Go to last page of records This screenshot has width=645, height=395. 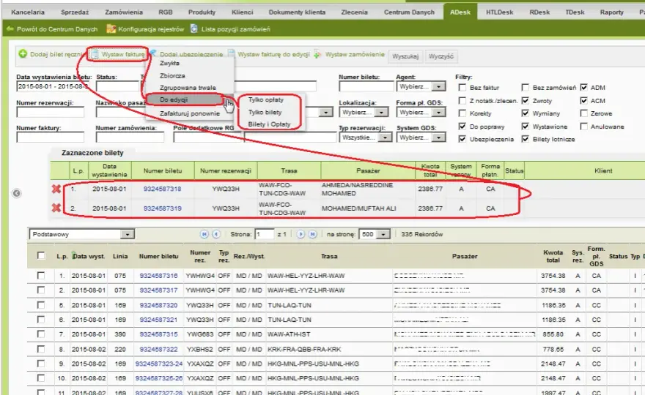pyautogui.click(x=313, y=234)
